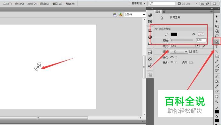Click the 笔触 stroke width slider handle

click(171, 40)
